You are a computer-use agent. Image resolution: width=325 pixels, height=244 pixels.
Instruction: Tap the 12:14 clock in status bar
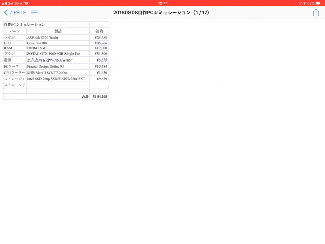[x=162, y=3]
